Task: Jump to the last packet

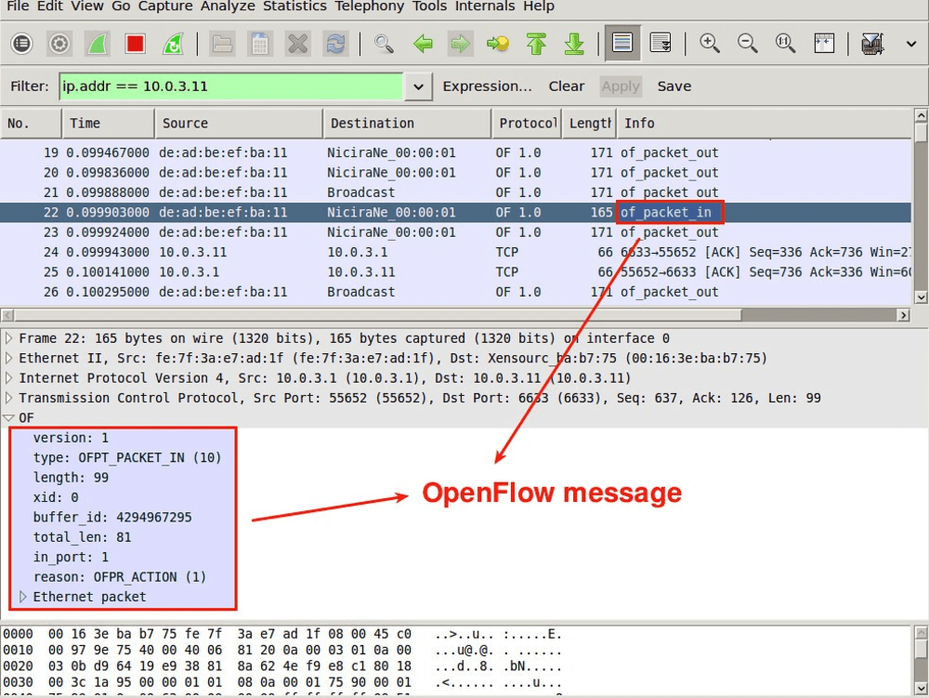Action: point(574,43)
